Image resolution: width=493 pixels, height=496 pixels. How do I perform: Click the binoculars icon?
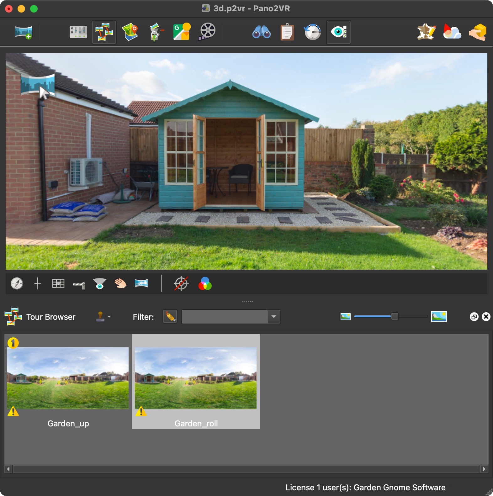pos(261,32)
